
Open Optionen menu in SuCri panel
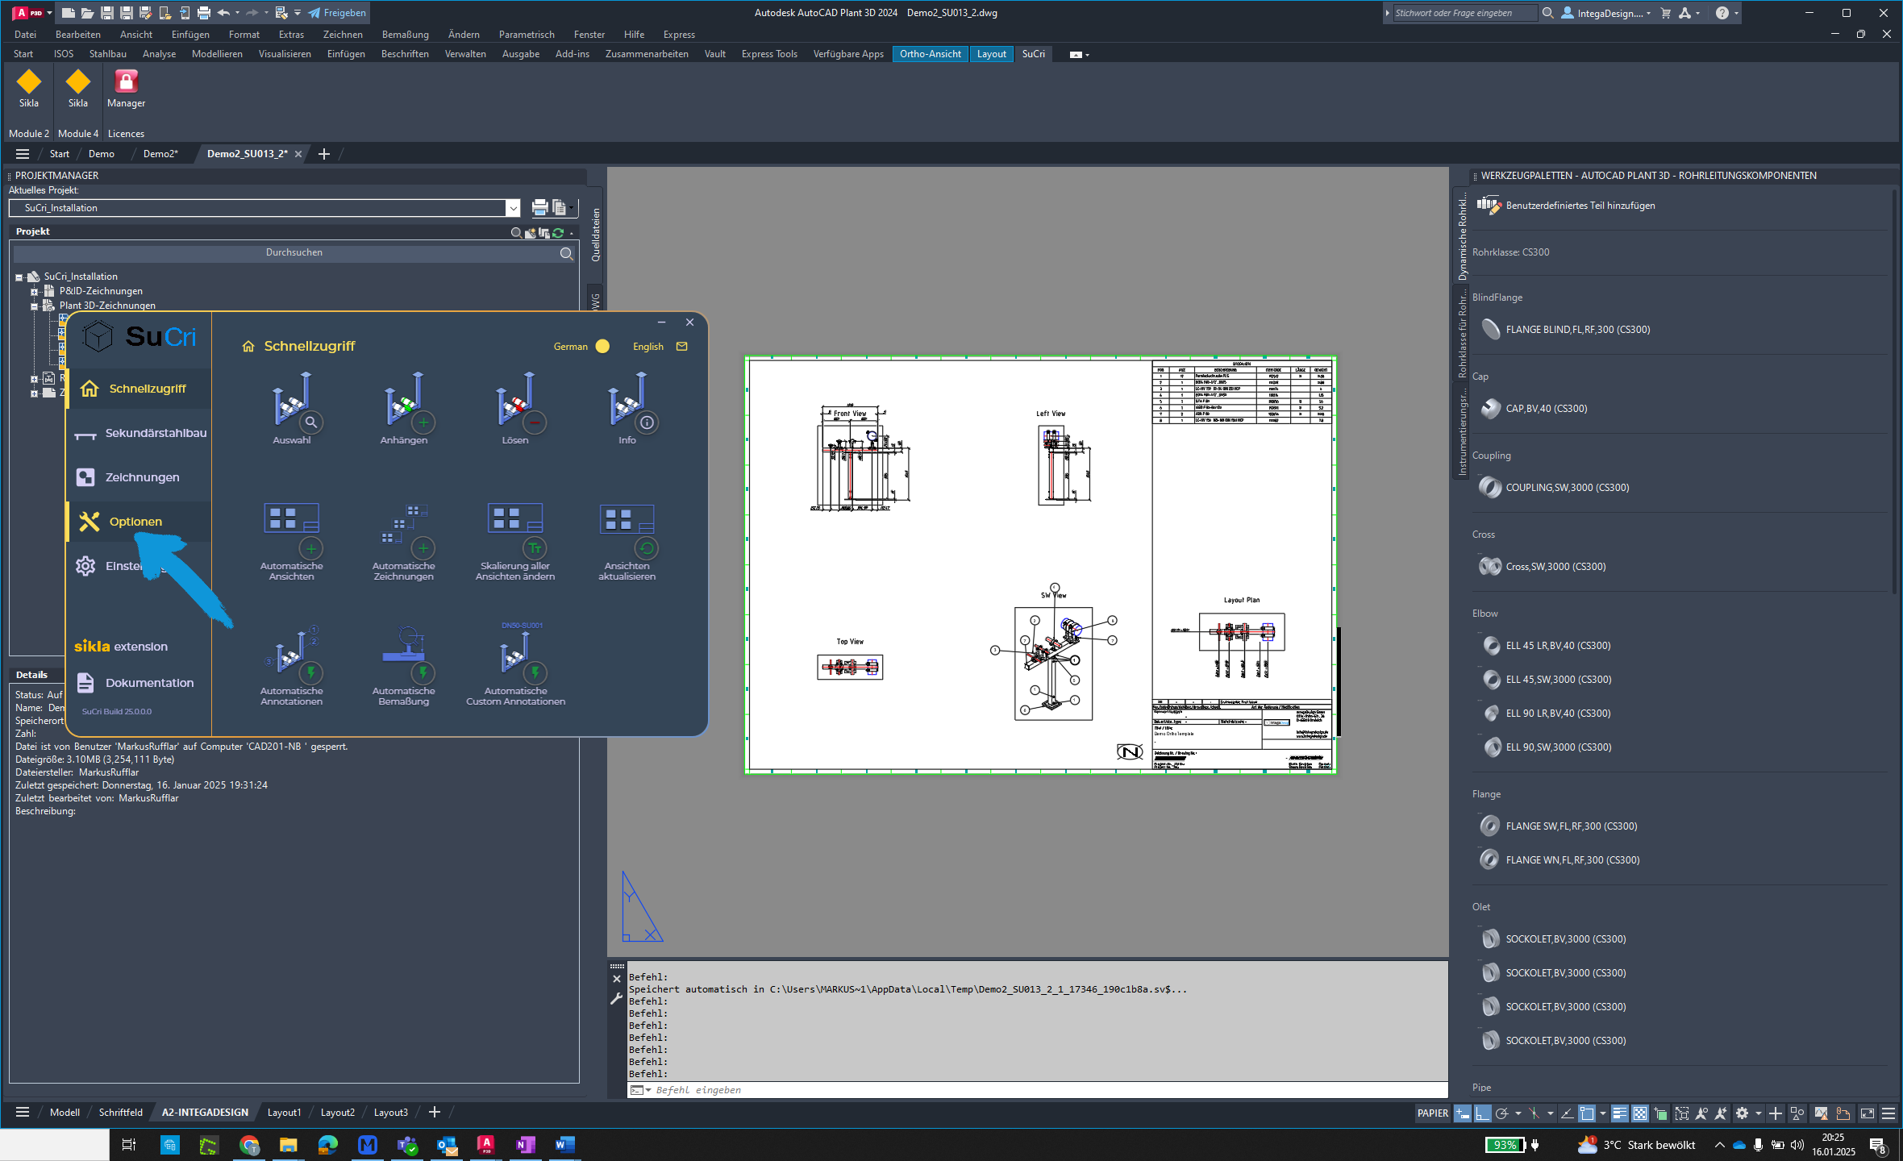[135, 521]
